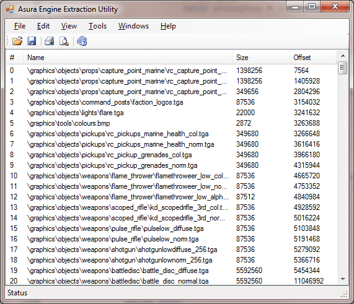Screen dimensions: 354x304
Task: Open the Tools menu
Action: click(x=97, y=26)
